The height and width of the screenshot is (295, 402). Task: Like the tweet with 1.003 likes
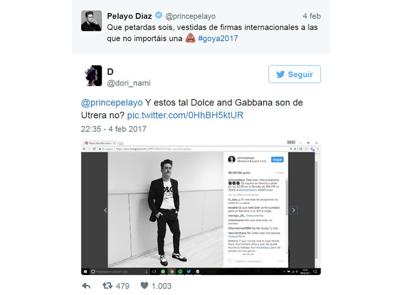144,286
